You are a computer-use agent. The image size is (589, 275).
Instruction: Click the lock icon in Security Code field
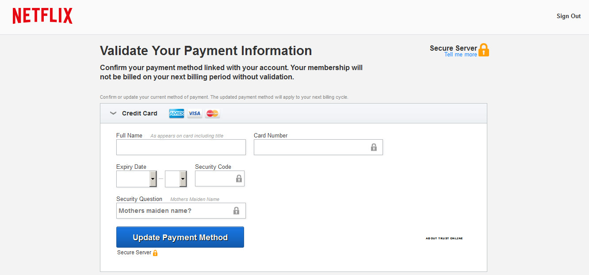click(239, 178)
